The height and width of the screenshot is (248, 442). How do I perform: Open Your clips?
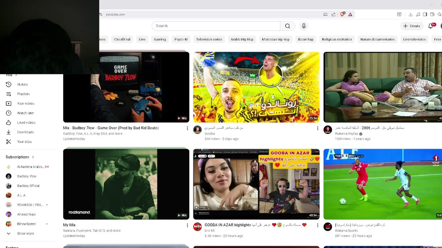28,142
